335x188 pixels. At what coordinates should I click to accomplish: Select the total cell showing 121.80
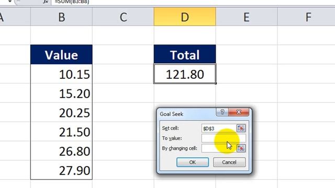pyautogui.click(x=185, y=74)
